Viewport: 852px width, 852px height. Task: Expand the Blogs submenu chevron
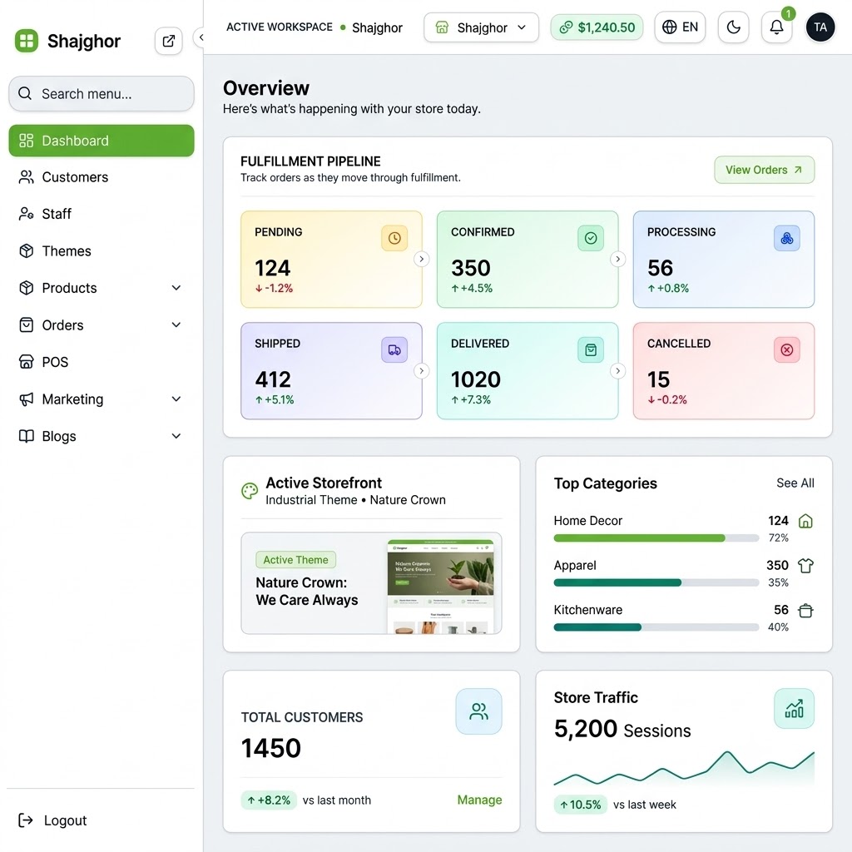(x=176, y=436)
